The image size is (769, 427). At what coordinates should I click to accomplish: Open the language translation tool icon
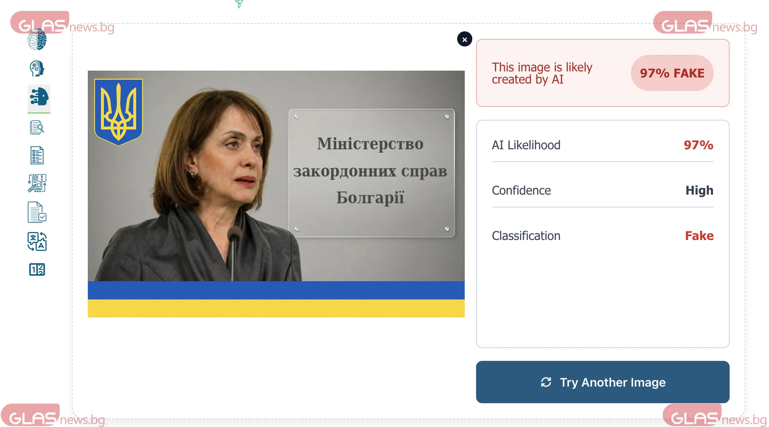(x=37, y=241)
